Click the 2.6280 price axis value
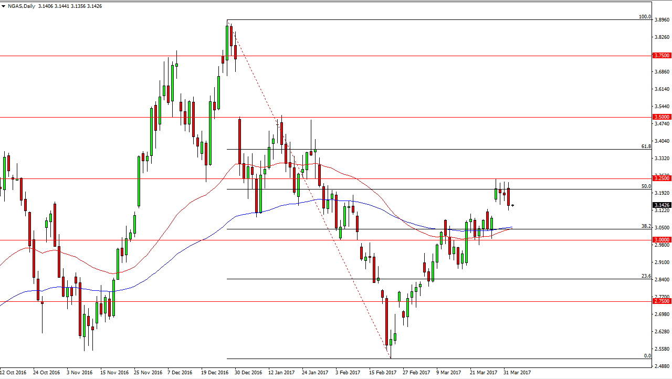Image resolution: width=672 pixels, height=379 pixels. (661, 332)
